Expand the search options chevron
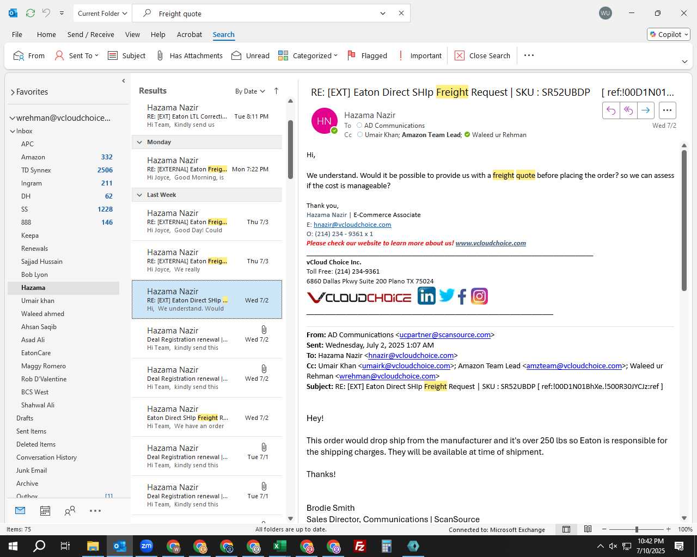697x557 pixels. [383, 14]
